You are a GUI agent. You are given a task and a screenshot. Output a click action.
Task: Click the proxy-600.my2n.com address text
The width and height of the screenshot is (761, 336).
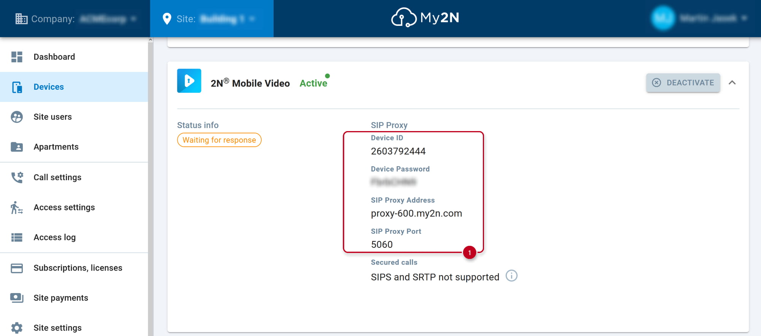point(416,214)
